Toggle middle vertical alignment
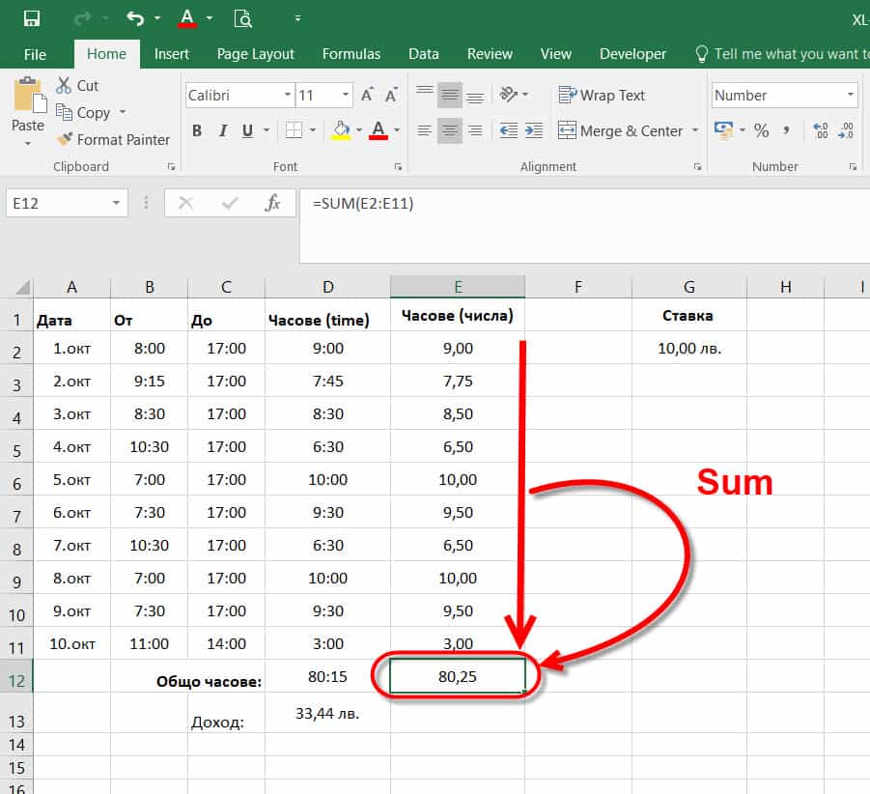 click(449, 95)
